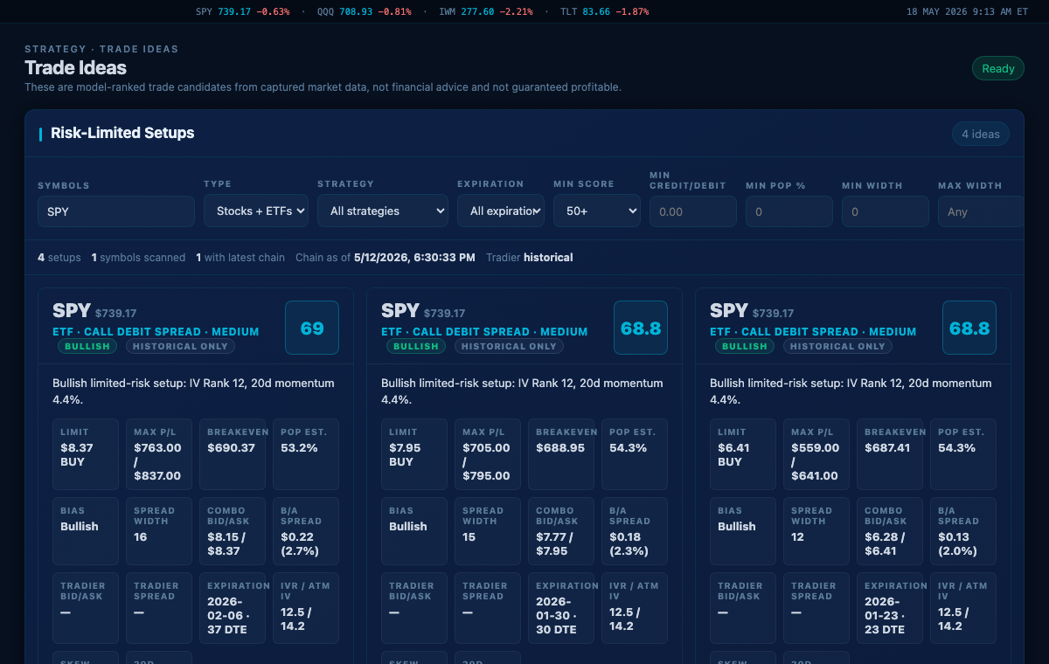1049x664 pixels.
Task: Click B/A Spread $0.18 (2.3%) tile
Action: 635,531
